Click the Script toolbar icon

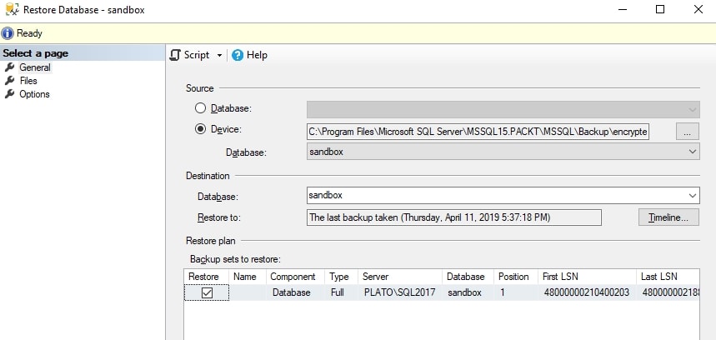[175, 55]
